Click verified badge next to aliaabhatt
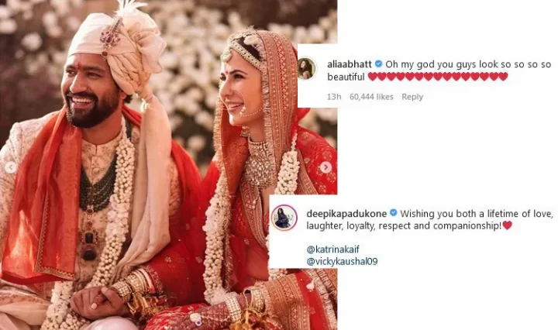558x330 pixels. [x=379, y=64]
